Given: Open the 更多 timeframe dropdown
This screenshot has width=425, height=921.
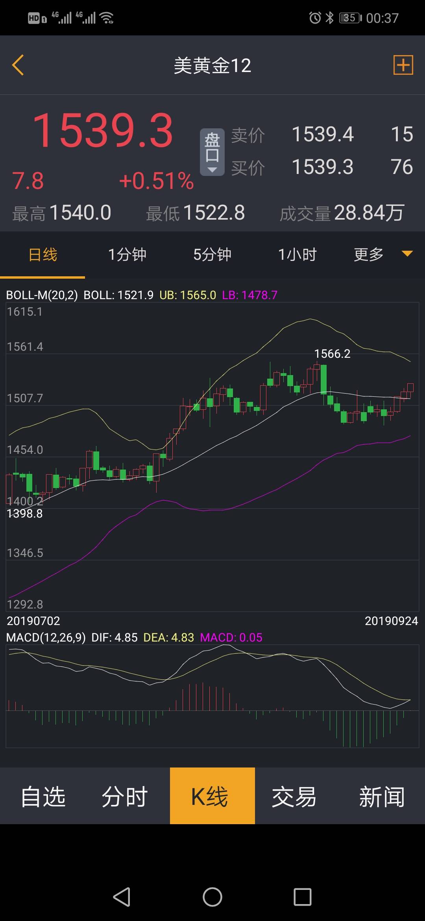Looking at the screenshot, I should click(383, 254).
